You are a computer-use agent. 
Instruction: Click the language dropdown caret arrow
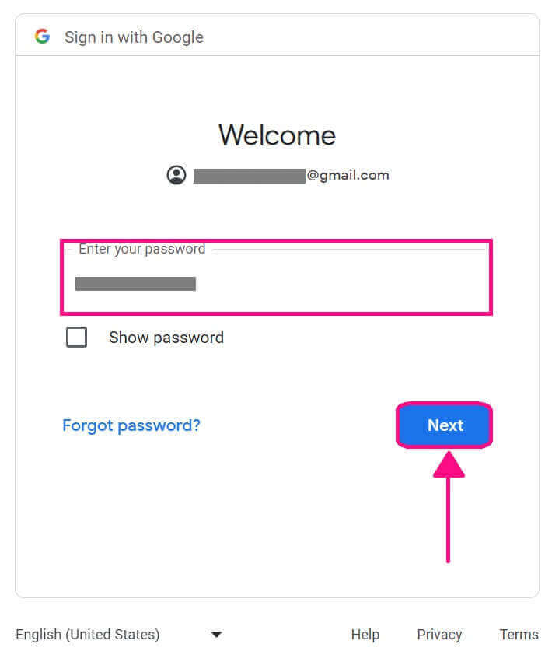217,635
